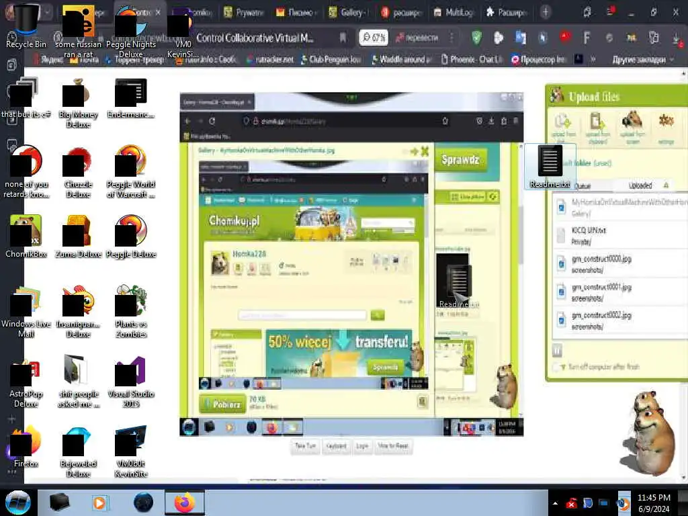Open browser page actions three-dot menu
Viewport: 688px width, 516px height.
451,38
